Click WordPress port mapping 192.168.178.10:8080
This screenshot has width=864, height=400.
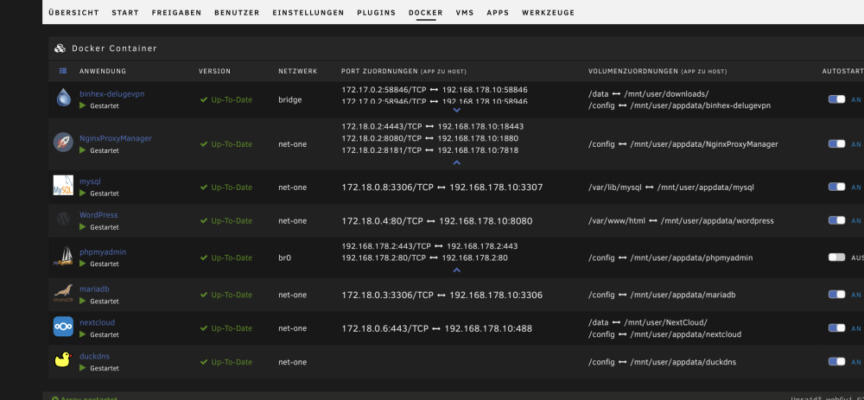[x=486, y=221]
